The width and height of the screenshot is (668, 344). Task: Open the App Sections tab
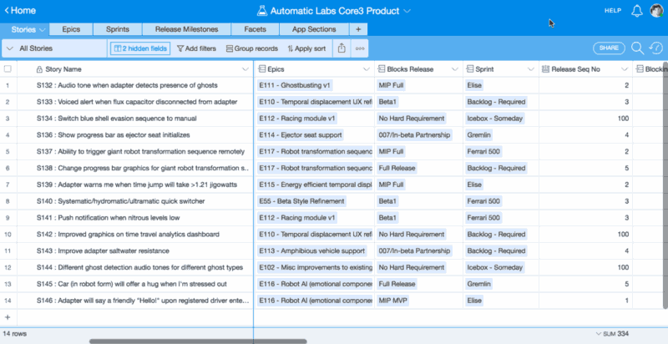pos(314,29)
